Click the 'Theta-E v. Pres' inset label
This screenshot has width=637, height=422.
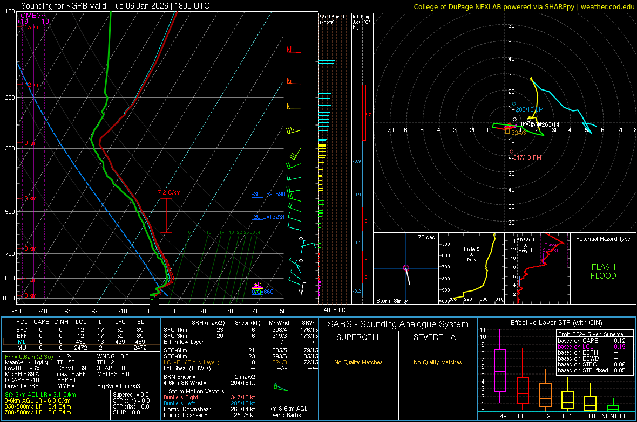click(471, 254)
